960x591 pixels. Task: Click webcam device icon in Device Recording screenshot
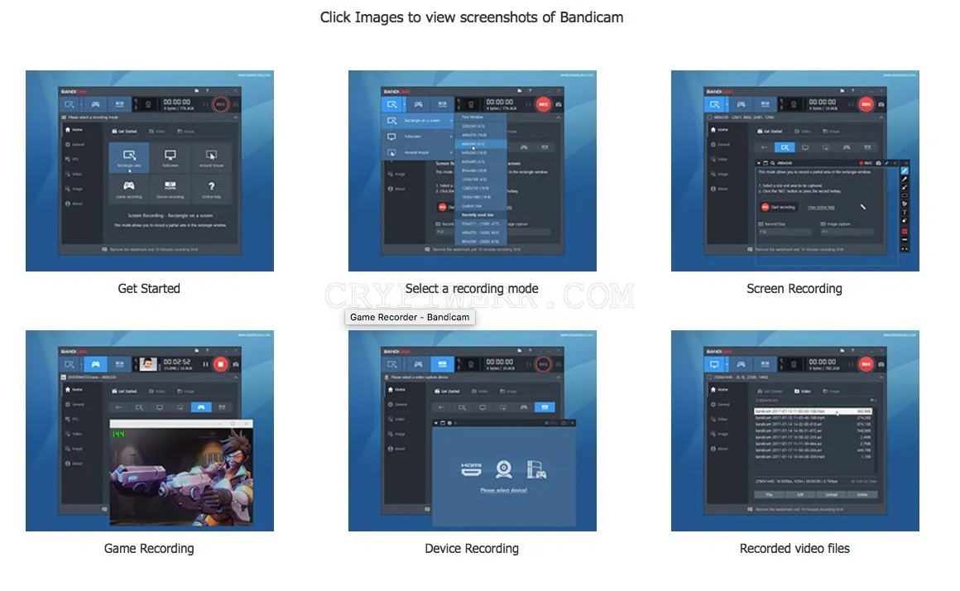[x=504, y=470]
